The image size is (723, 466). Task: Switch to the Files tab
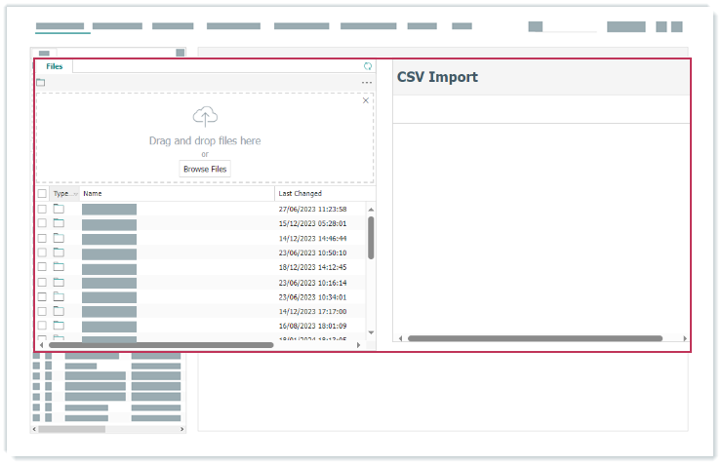(55, 66)
